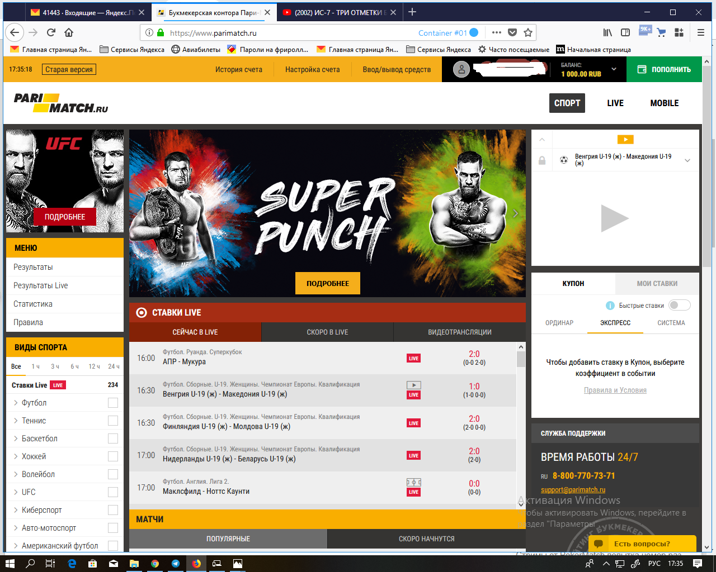Expand Американский футбол category
The width and height of the screenshot is (716, 572).
(16, 546)
